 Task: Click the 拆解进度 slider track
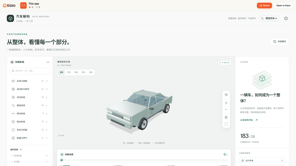[144, 160]
